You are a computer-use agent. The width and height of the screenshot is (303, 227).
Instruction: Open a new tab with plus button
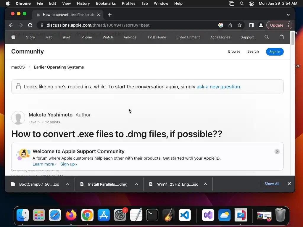point(110,15)
